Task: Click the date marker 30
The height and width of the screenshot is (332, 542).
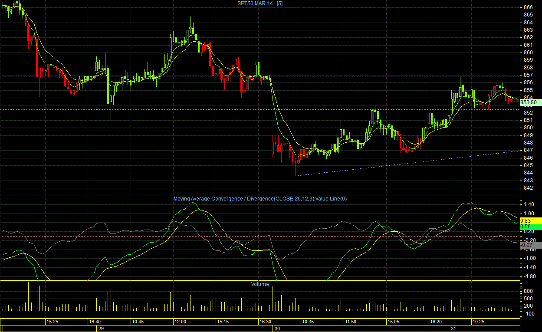Action: 278,329
